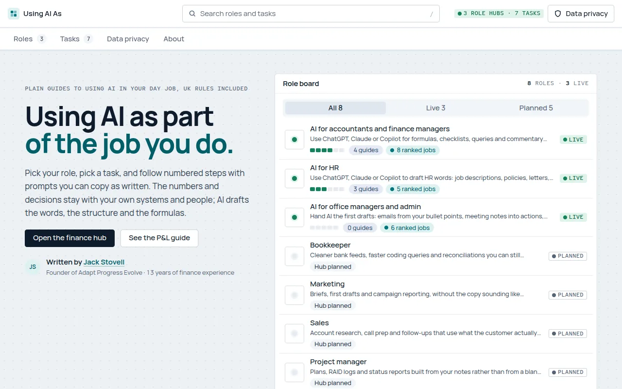Click the 0 guides pill
This screenshot has width=622, height=389.
click(360, 228)
